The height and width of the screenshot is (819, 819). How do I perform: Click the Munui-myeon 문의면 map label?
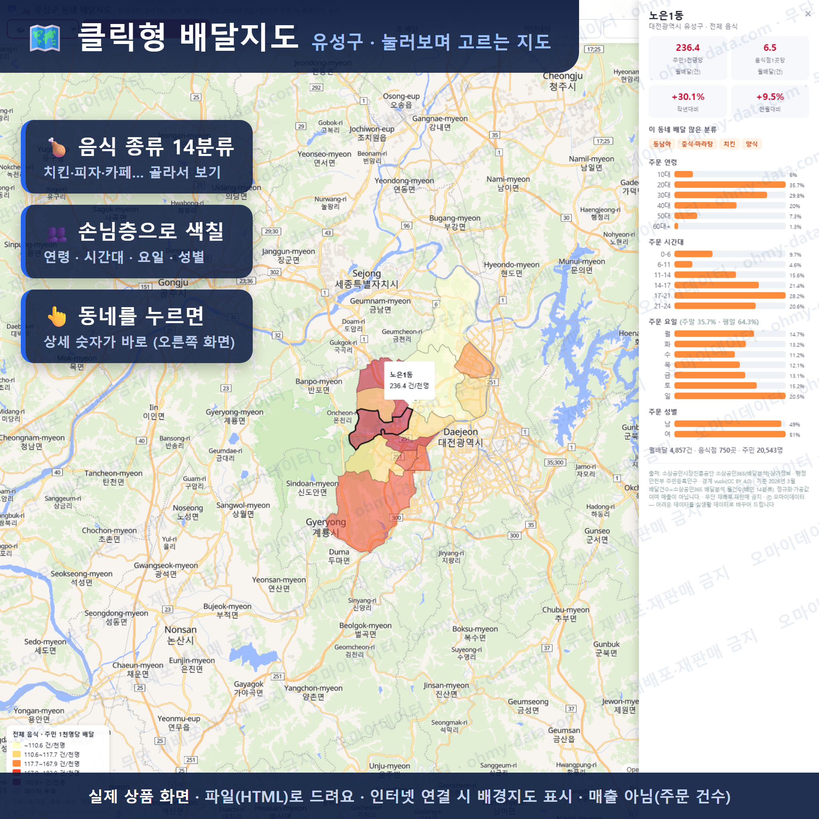[x=581, y=266]
